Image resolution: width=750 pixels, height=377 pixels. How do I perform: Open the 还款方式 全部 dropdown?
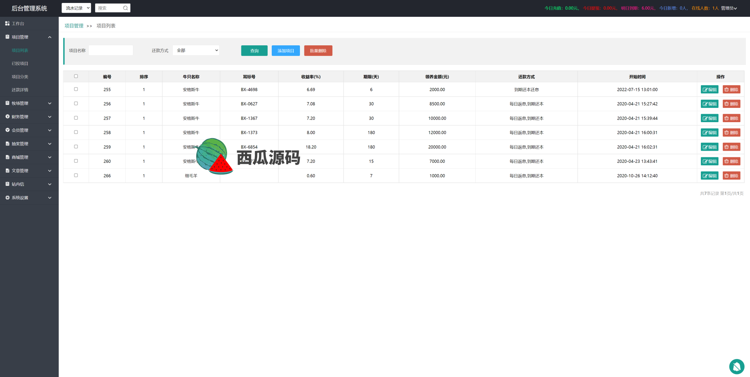(196, 50)
